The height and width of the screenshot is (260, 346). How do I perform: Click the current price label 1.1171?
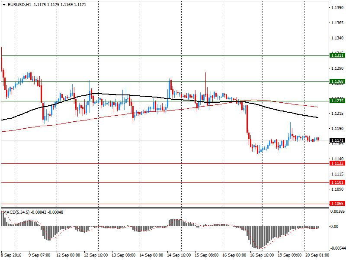[x=337, y=140]
